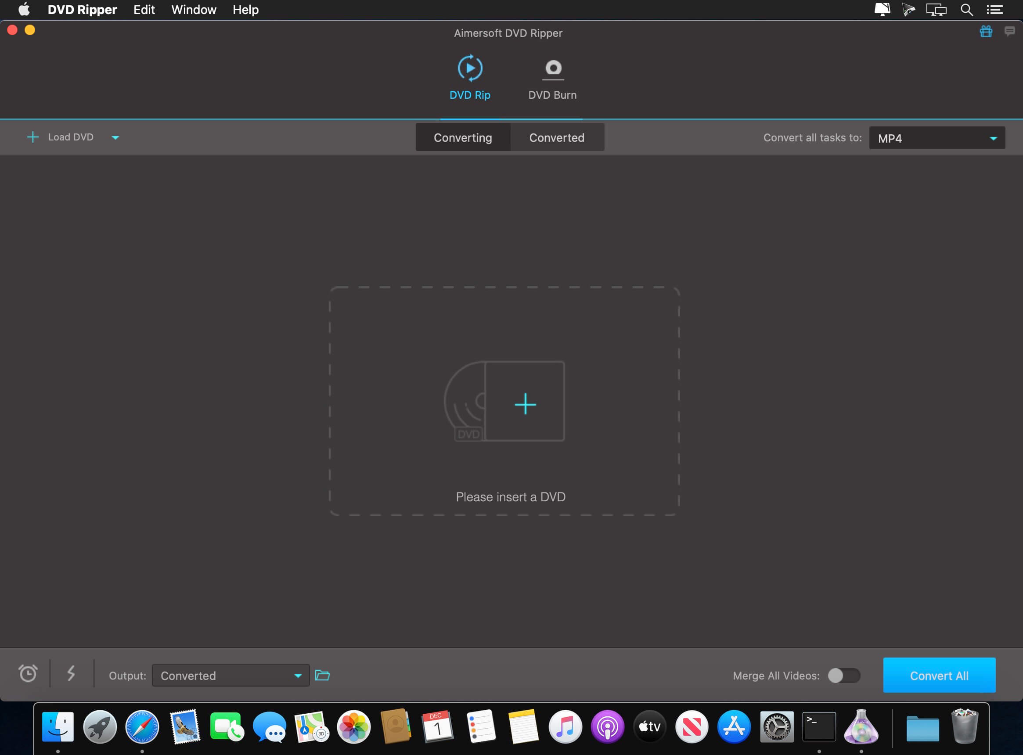Viewport: 1023px width, 755px height.
Task: Open Notification Center list icon
Action: [994, 10]
